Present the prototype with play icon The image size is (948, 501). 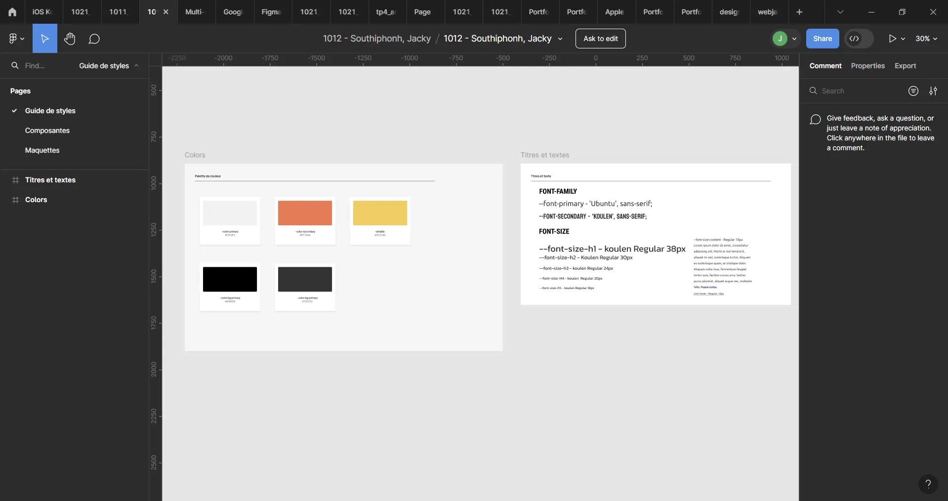coord(892,39)
